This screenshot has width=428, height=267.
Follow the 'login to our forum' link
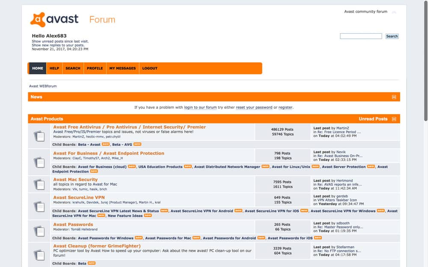click(x=200, y=107)
